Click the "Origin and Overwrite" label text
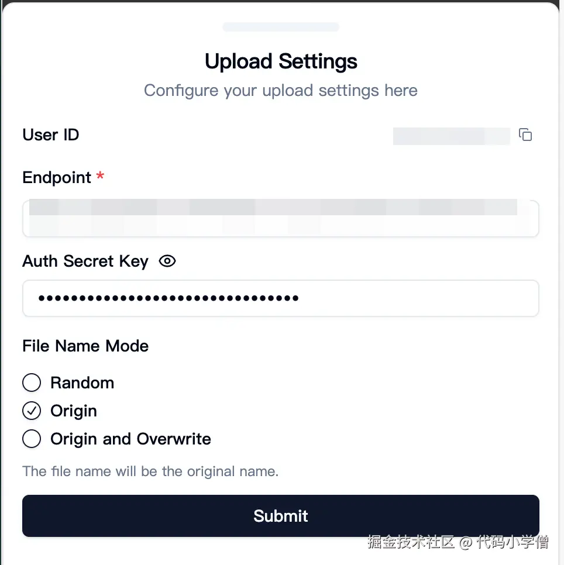This screenshot has height=565, width=564. pyautogui.click(x=130, y=439)
